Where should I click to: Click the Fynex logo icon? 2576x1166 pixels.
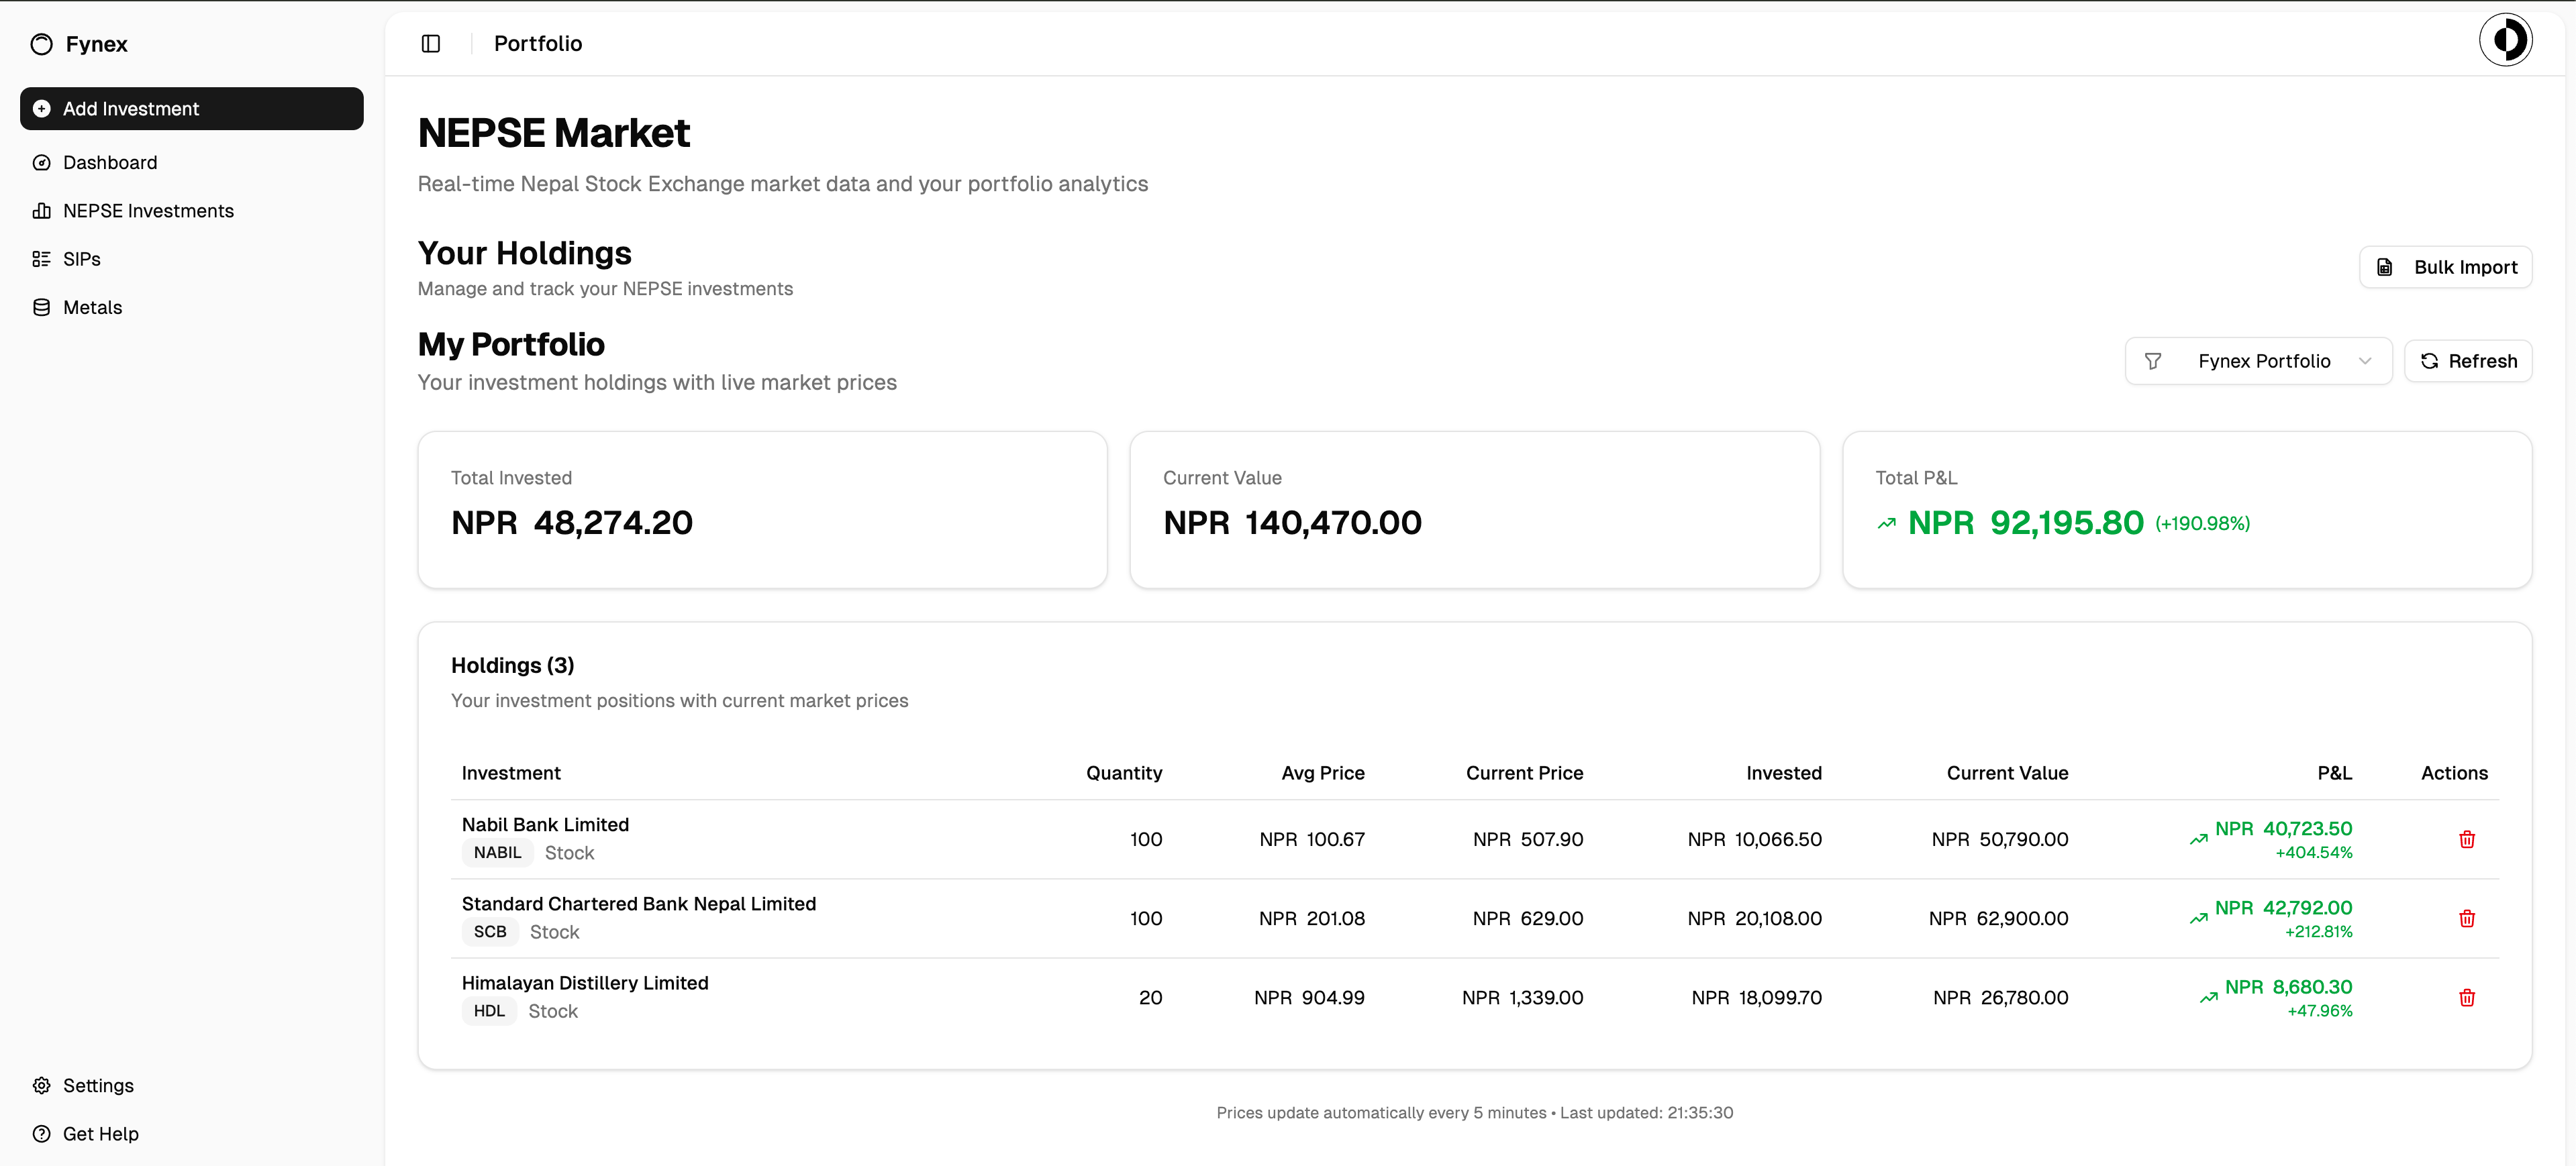coord(41,44)
